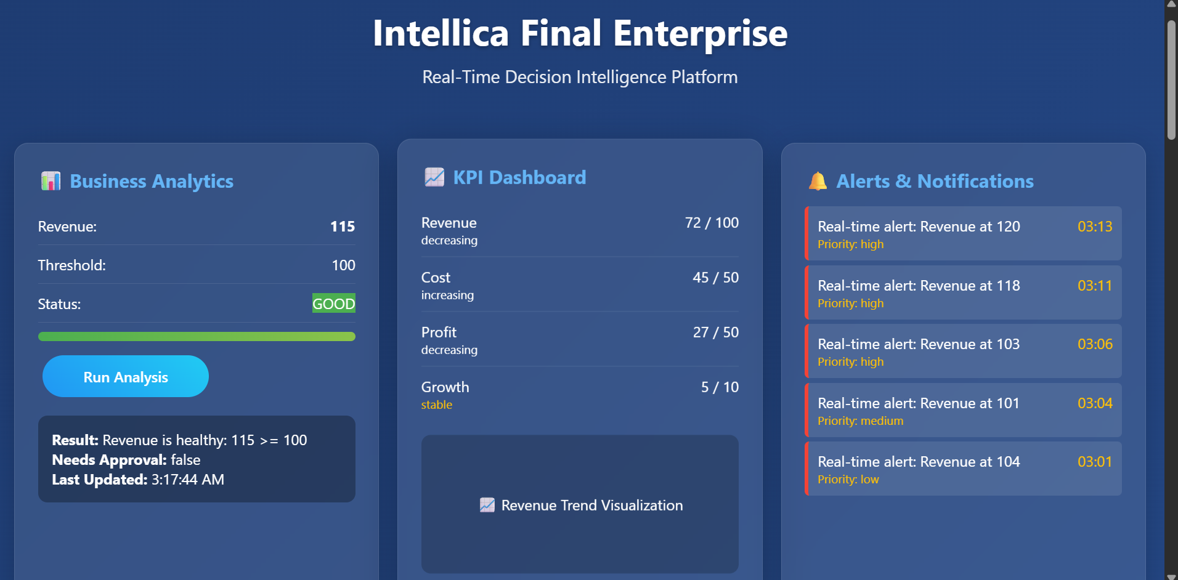
Task: Click the GOOD status badge
Action: click(333, 303)
